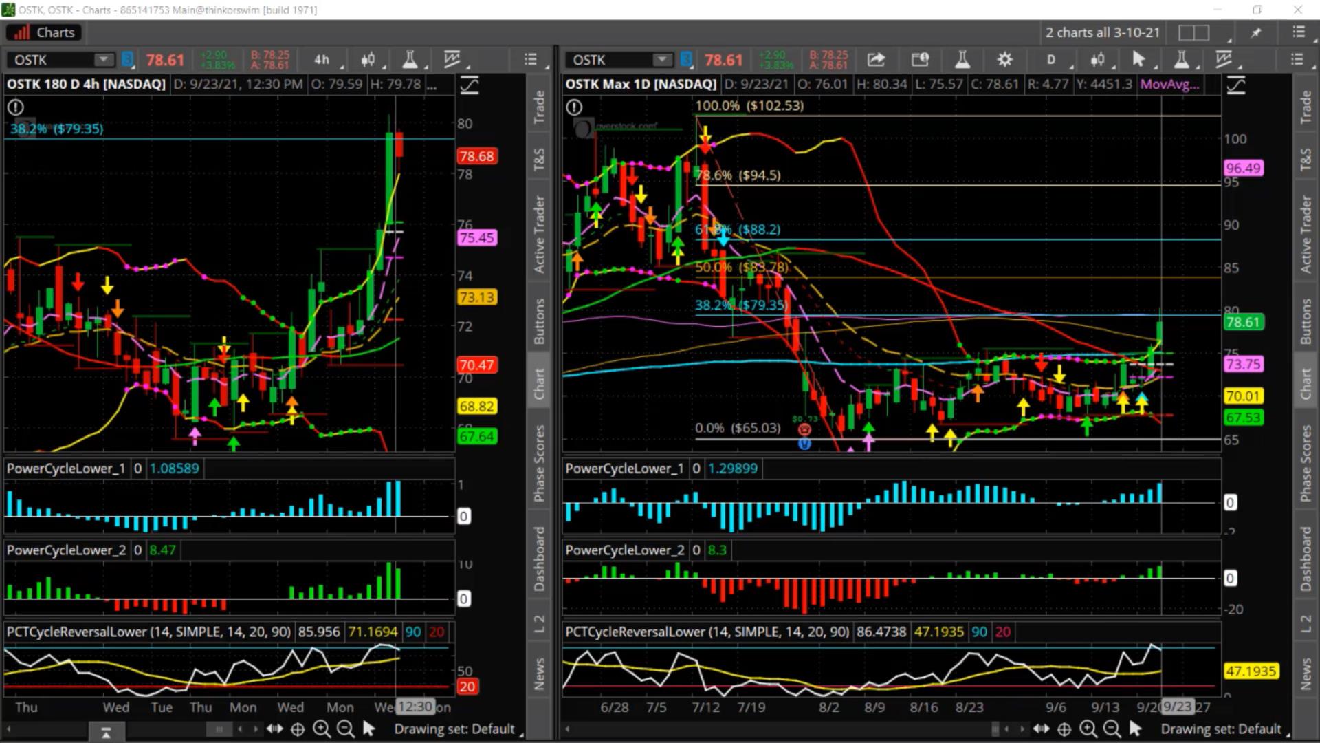Click the MovAvg... study label on right chart
The image size is (1320, 743).
[1169, 85]
